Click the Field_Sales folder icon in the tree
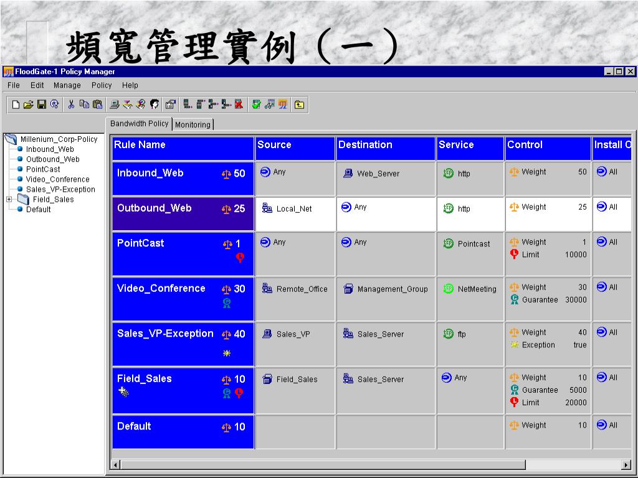 click(x=23, y=199)
